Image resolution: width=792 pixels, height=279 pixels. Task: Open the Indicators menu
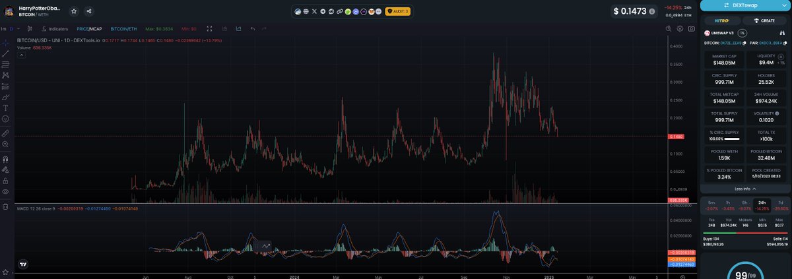[x=55, y=29]
